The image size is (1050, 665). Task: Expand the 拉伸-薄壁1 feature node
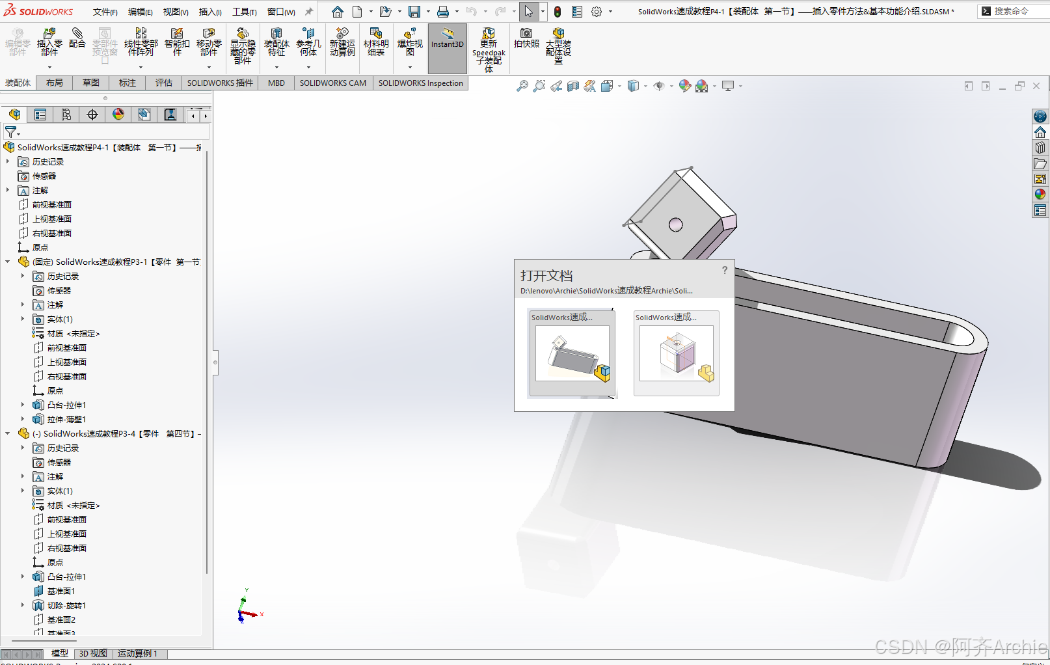pyautogui.click(x=23, y=419)
